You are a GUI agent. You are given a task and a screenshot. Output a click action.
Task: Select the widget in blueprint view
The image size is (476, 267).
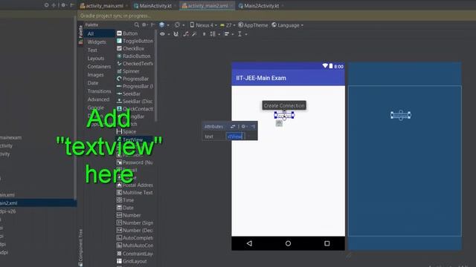pos(401,115)
